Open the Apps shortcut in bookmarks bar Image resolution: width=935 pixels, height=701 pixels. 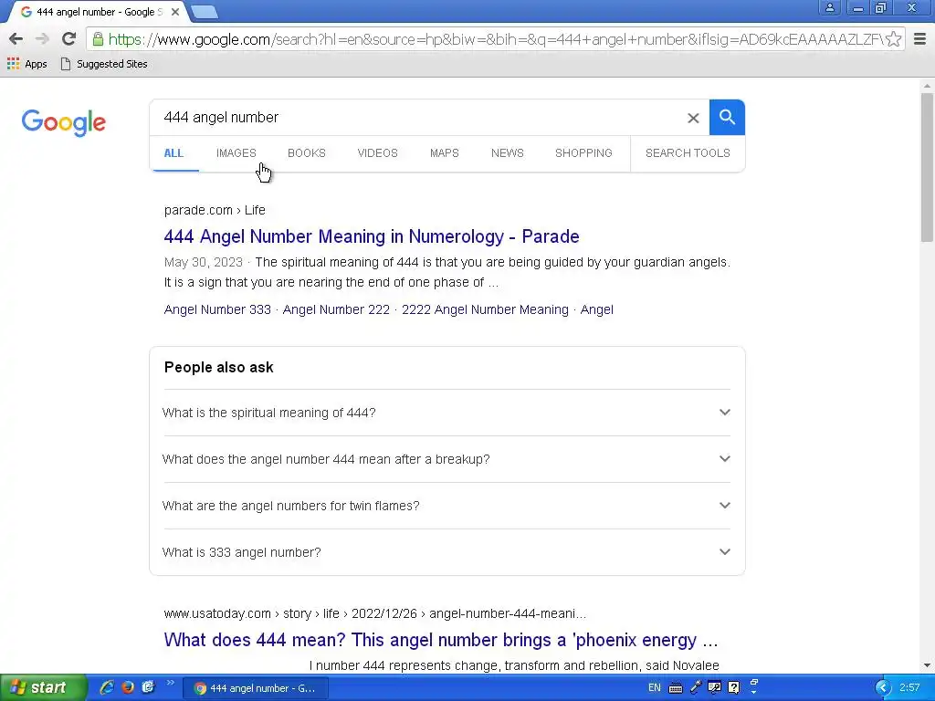[x=26, y=64]
